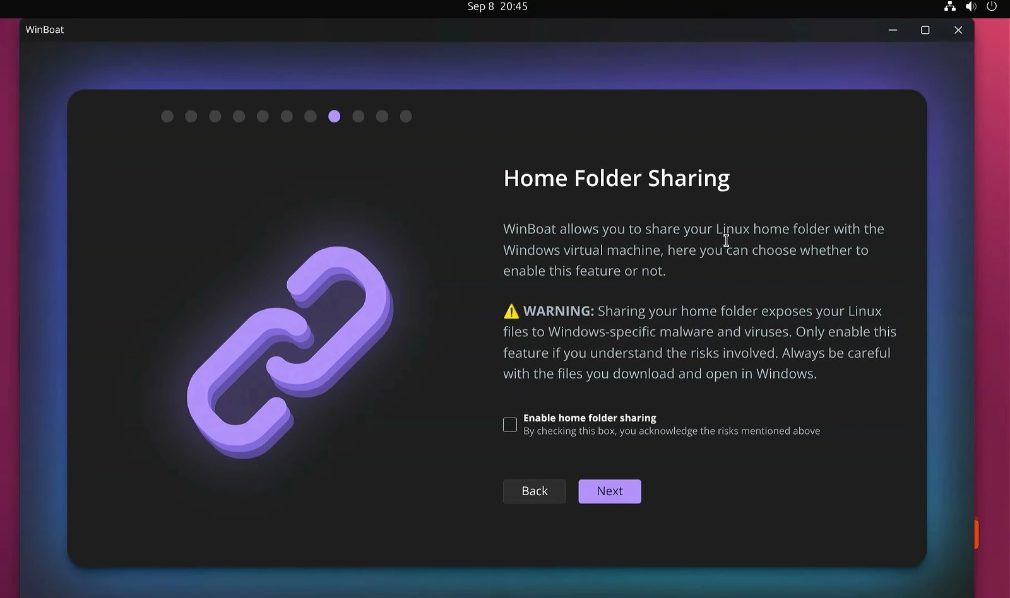Select the sixth step indicator dot
Screen dimensions: 1010x598
287,116
